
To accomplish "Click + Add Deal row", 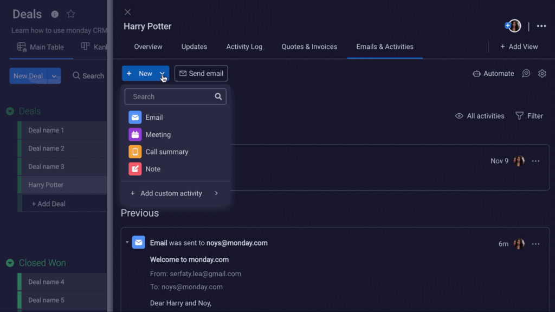I will click(62, 204).
